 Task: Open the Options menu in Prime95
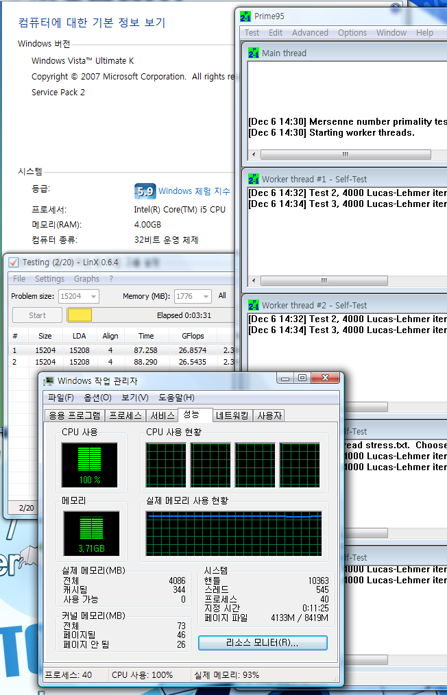tap(352, 33)
